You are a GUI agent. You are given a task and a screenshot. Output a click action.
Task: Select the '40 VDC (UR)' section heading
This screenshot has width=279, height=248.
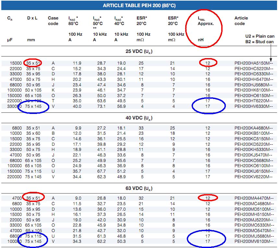coord(139,118)
